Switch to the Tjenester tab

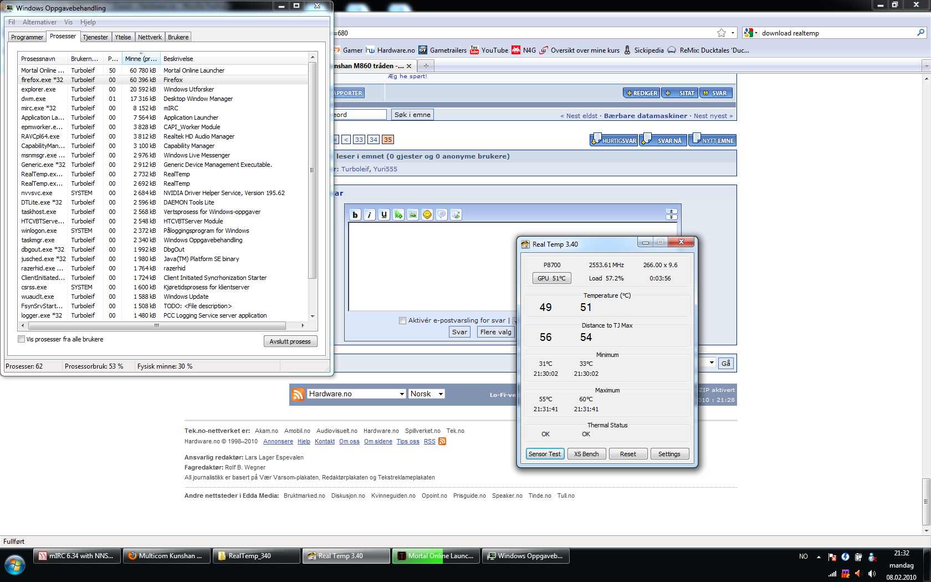click(95, 37)
